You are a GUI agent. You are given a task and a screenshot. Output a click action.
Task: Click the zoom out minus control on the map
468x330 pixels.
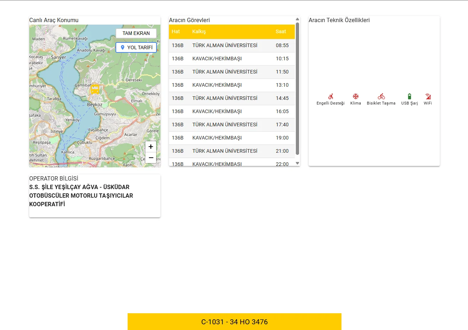click(150, 157)
